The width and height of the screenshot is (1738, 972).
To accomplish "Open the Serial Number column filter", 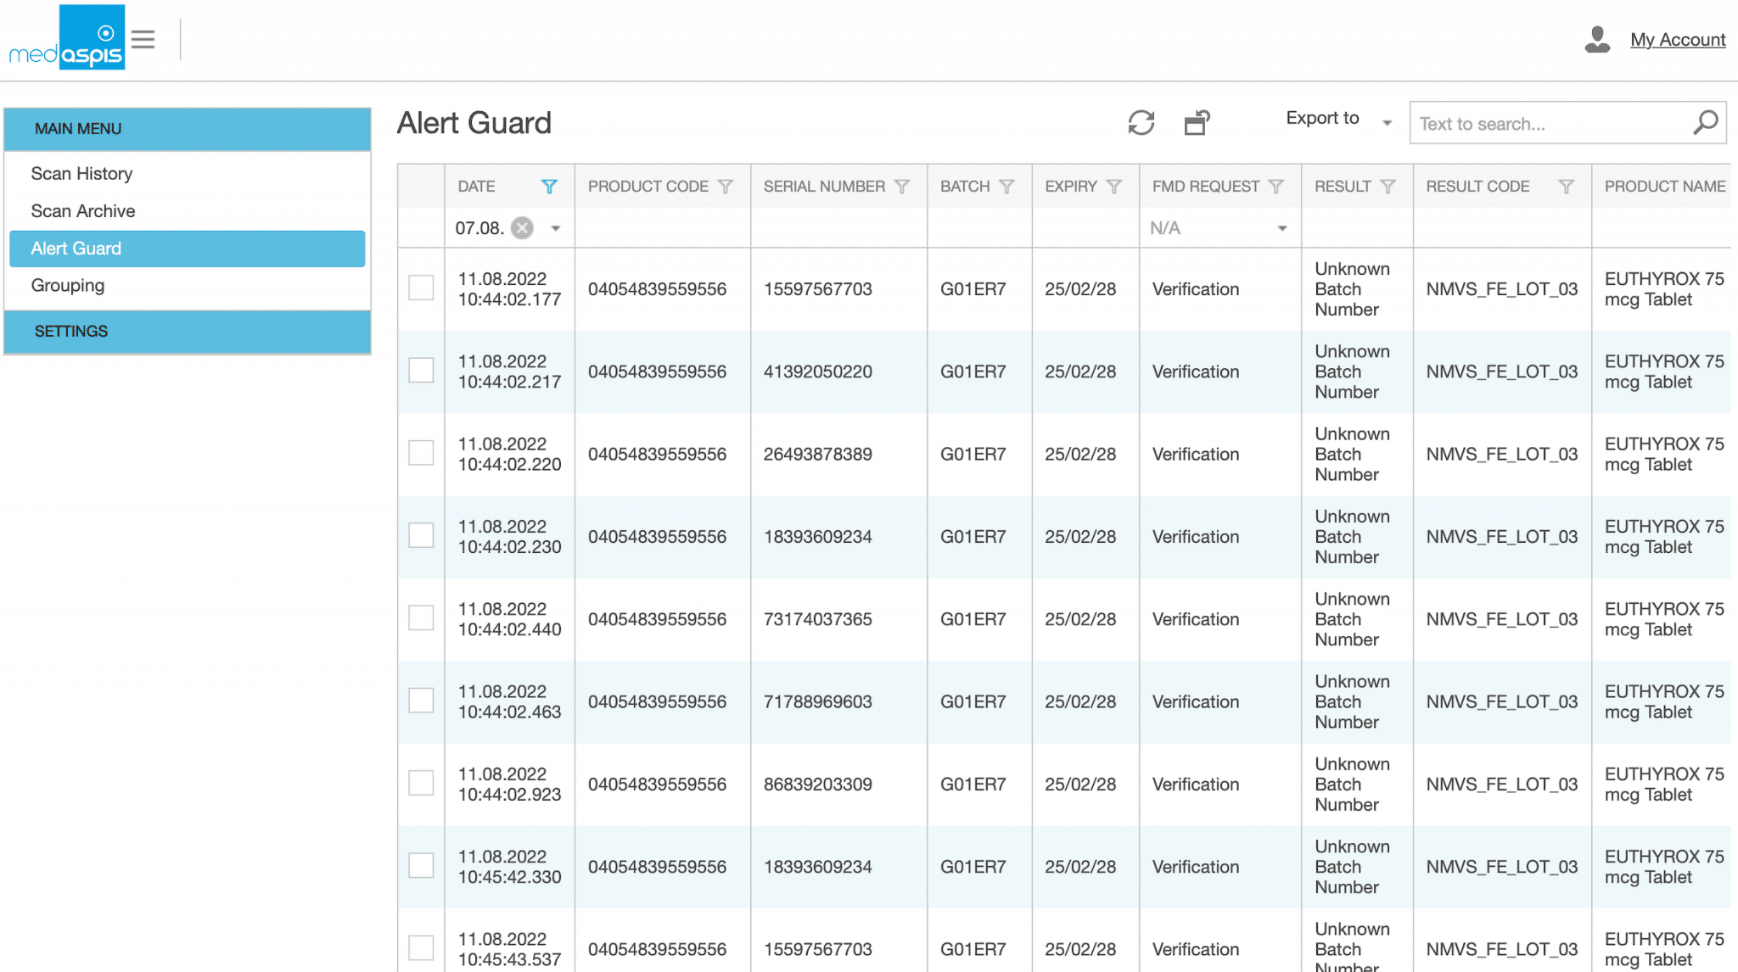I will [902, 187].
